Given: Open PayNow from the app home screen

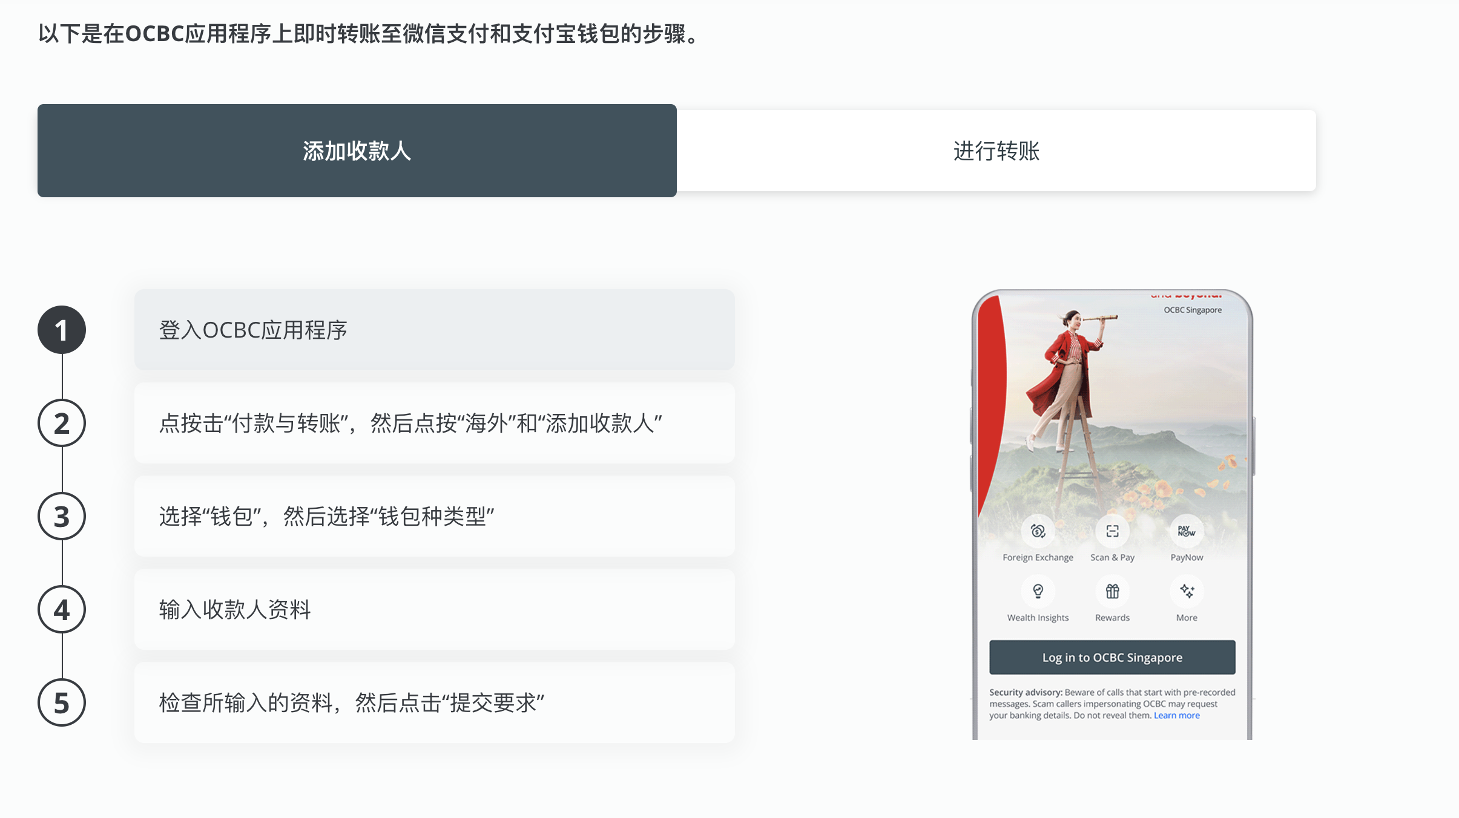Looking at the screenshot, I should coord(1187,532).
